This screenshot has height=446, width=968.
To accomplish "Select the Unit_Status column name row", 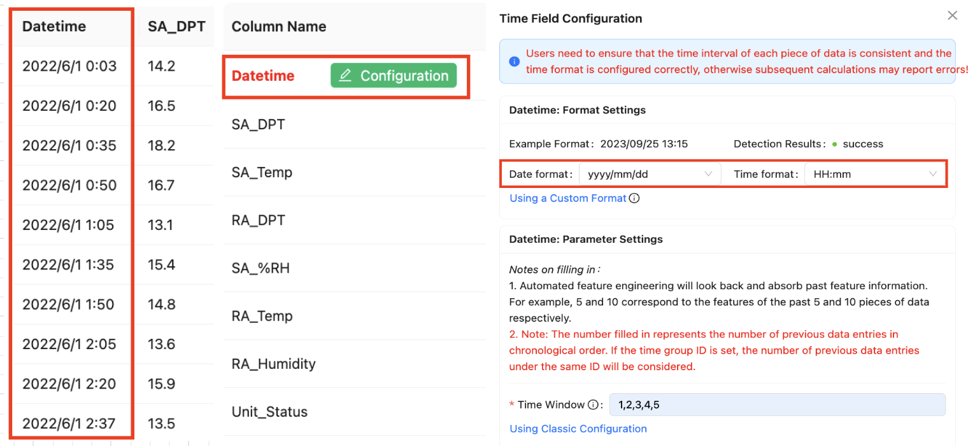I will pyautogui.click(x=269, y=412).
